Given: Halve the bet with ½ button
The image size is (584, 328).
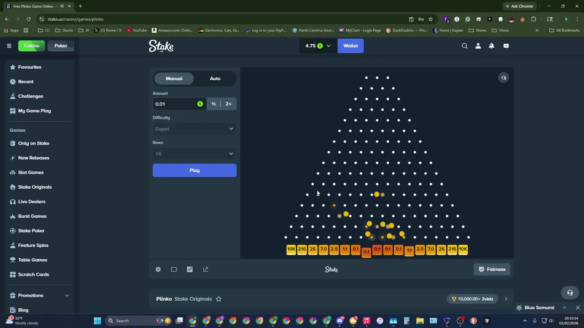Looking at the screenshot, I should (x=214, y=104).
